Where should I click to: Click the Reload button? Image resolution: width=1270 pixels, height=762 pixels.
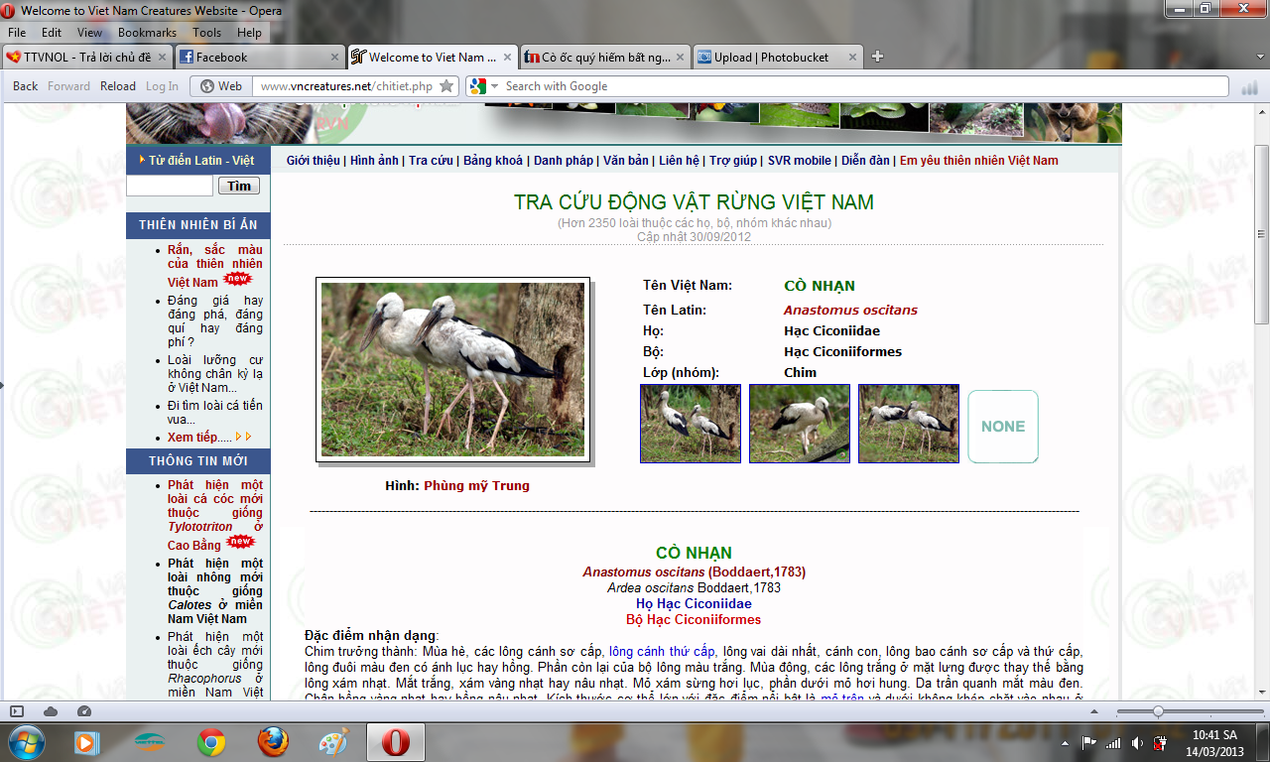[x=117, y=86]
